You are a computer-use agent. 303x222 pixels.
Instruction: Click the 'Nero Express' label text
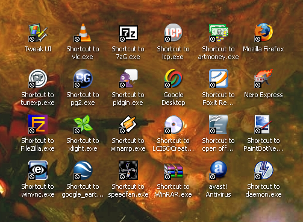[x=263, y=95]
